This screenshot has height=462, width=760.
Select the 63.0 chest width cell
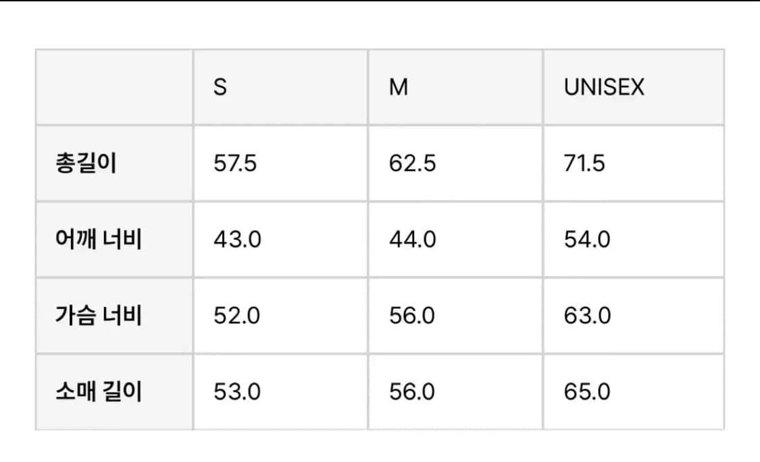pos(634,316)
